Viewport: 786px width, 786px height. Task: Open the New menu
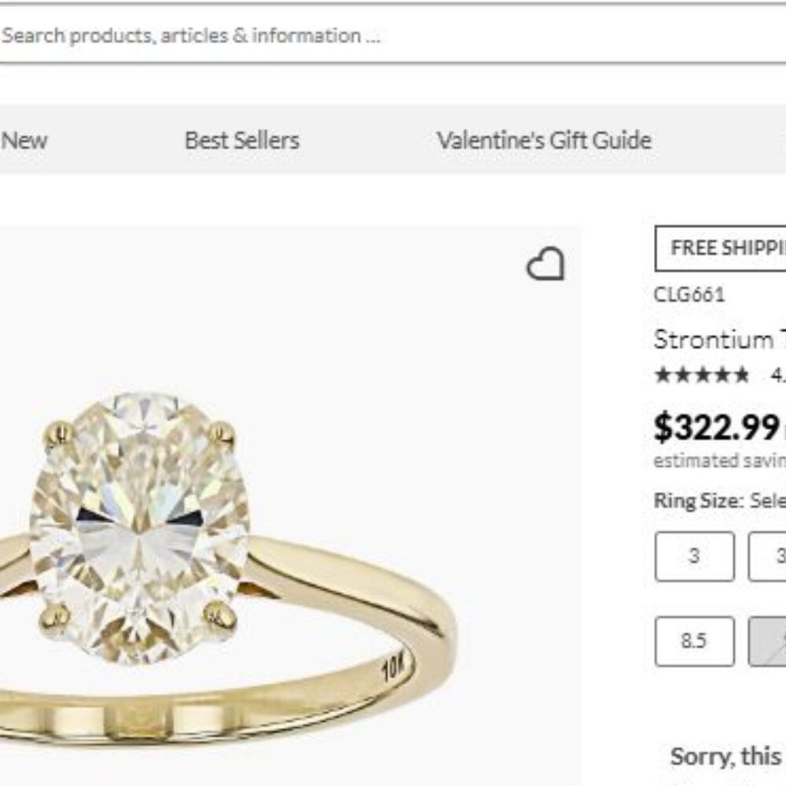25,141
